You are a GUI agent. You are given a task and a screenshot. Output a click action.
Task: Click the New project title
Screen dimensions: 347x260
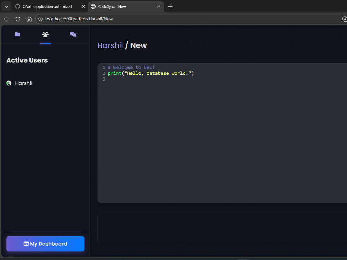pos(138,45)
